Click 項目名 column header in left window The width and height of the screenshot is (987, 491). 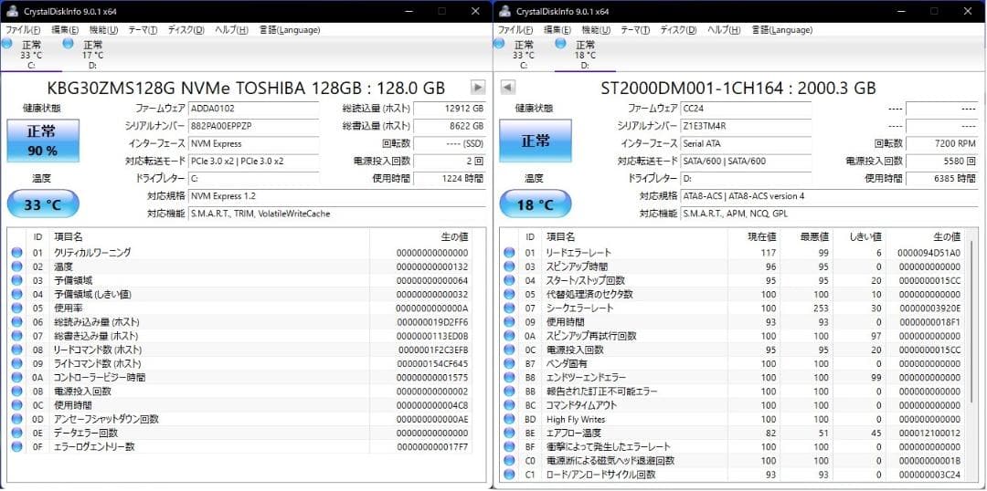pyautogui.click(x=209, y=236)
